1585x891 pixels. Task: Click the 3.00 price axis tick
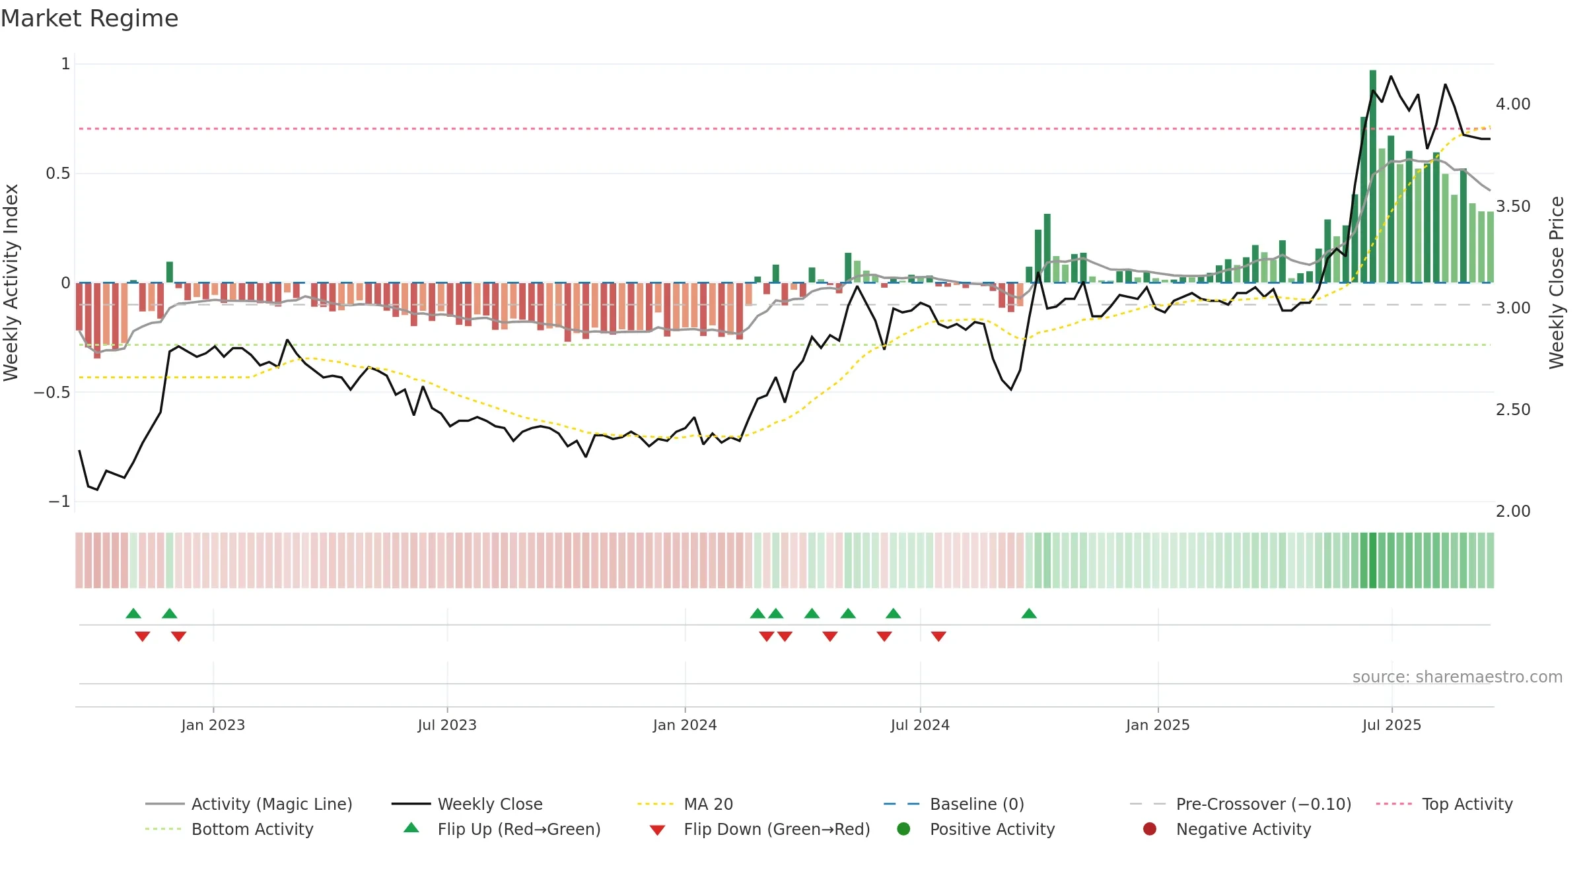click(1513, 308)
